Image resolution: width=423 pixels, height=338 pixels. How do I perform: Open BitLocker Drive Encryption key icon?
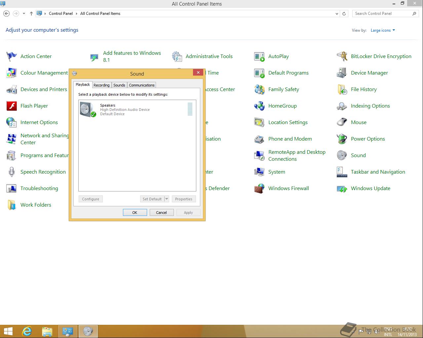[342, 56]
